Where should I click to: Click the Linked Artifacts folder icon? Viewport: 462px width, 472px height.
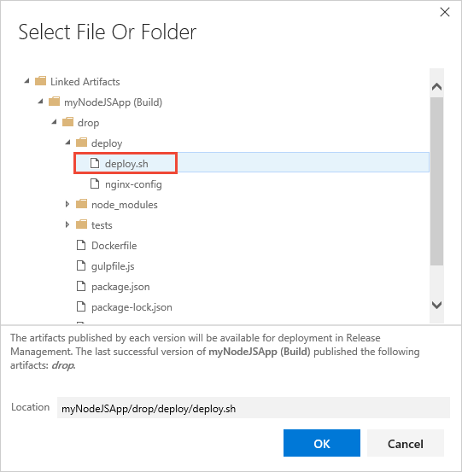coord(40,81)
